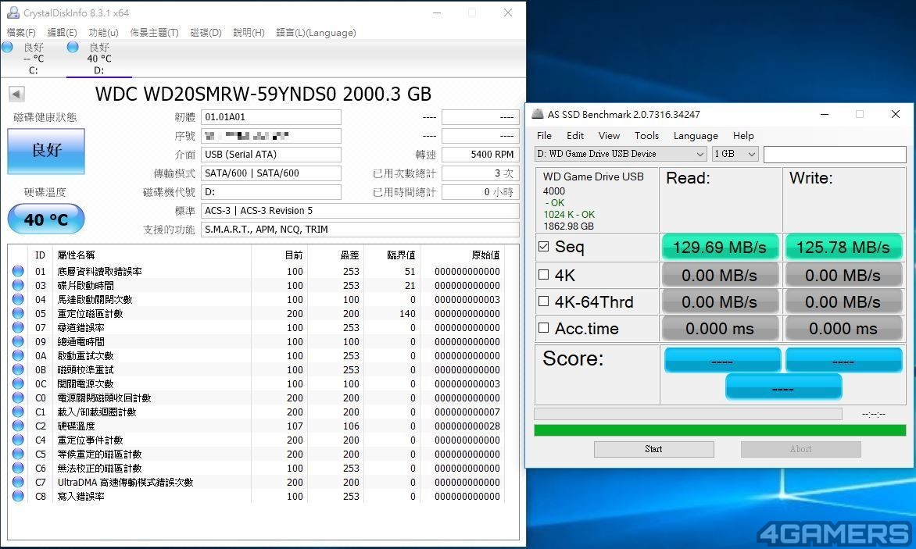Image resolution: width=916 pixels, height=549 pixels.
Task: Open the 佈景主題(T) menu
Action: coord(154,33)
